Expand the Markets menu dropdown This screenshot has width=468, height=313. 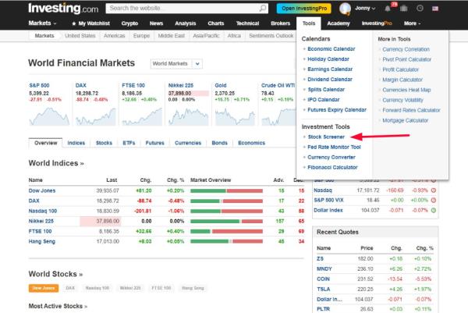[x=42, y=23]
